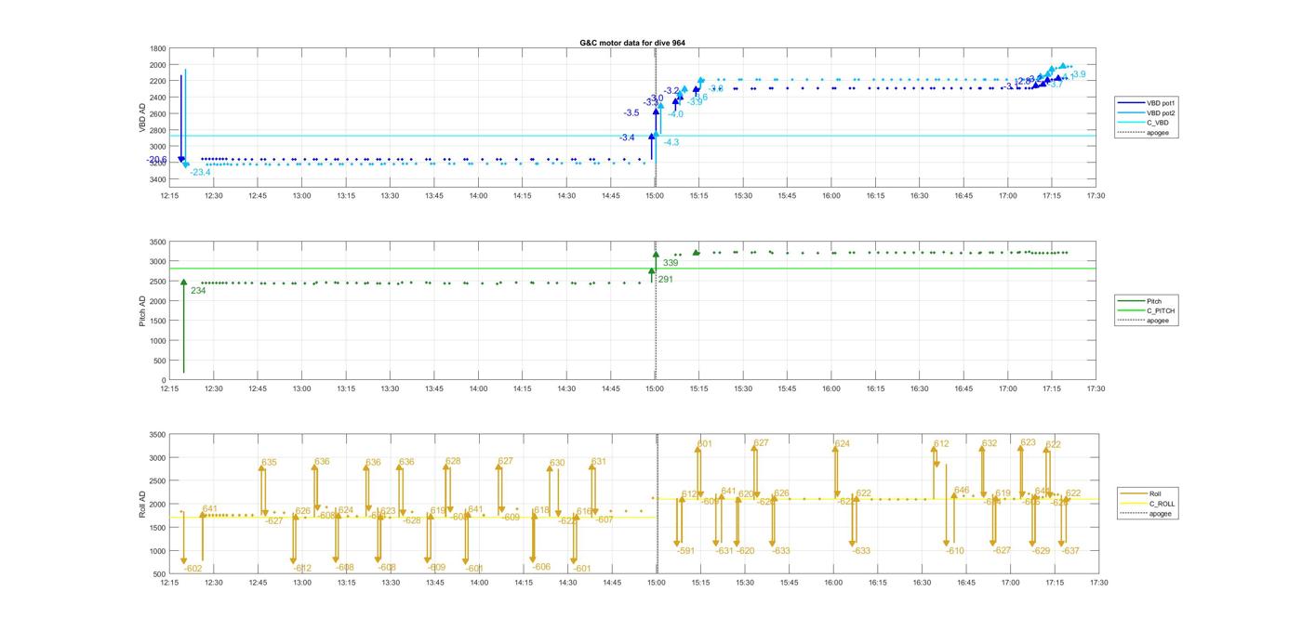This screenshot has height=644, width=1302.
Task: Click the '-631' roll data label
Action: (724, 551)
